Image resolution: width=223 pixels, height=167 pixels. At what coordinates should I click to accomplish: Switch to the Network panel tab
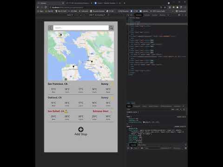(x=162, y=15)
